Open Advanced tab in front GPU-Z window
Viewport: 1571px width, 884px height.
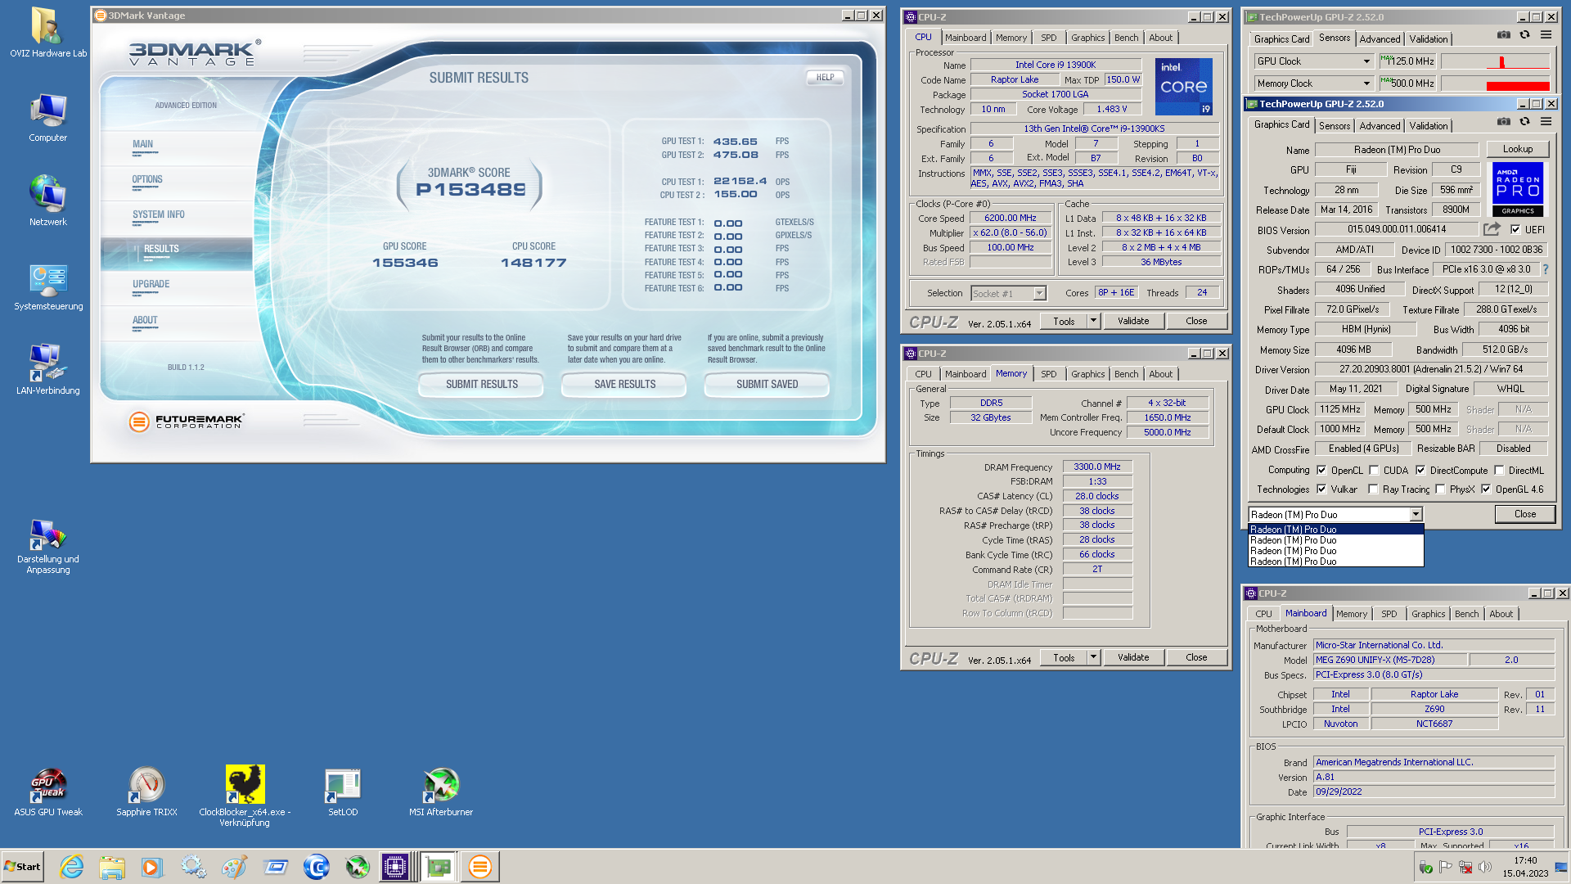tap(1380, 126)
